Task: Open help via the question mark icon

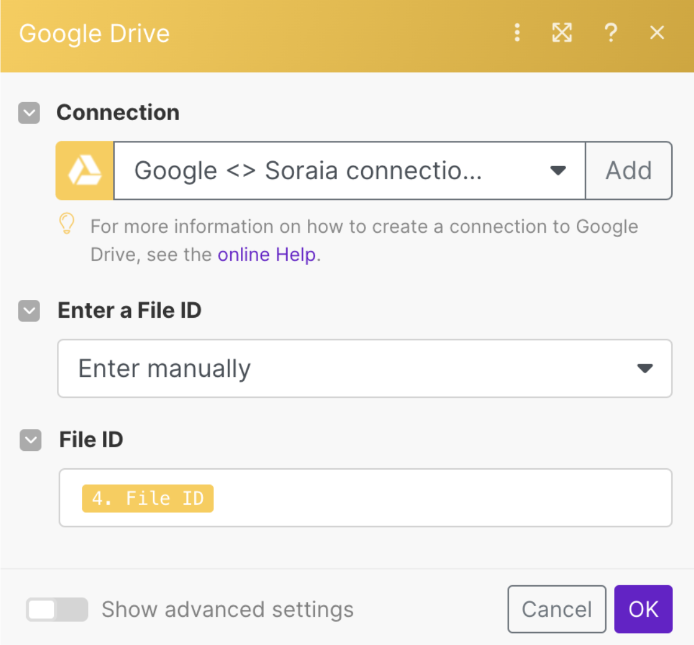Action: pos(611,33)
